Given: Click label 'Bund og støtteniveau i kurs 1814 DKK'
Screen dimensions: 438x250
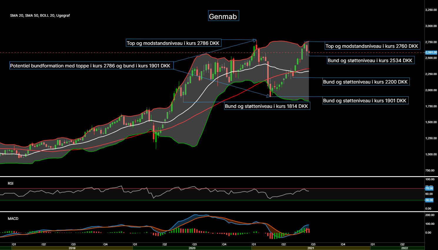Looking at the screenshot, I should click(267, 106).
